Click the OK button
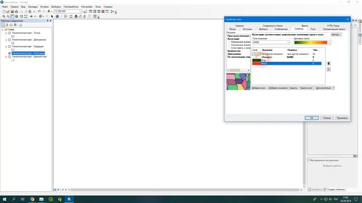The width and height of the screenshot is (362, 203). coord(312,118)
